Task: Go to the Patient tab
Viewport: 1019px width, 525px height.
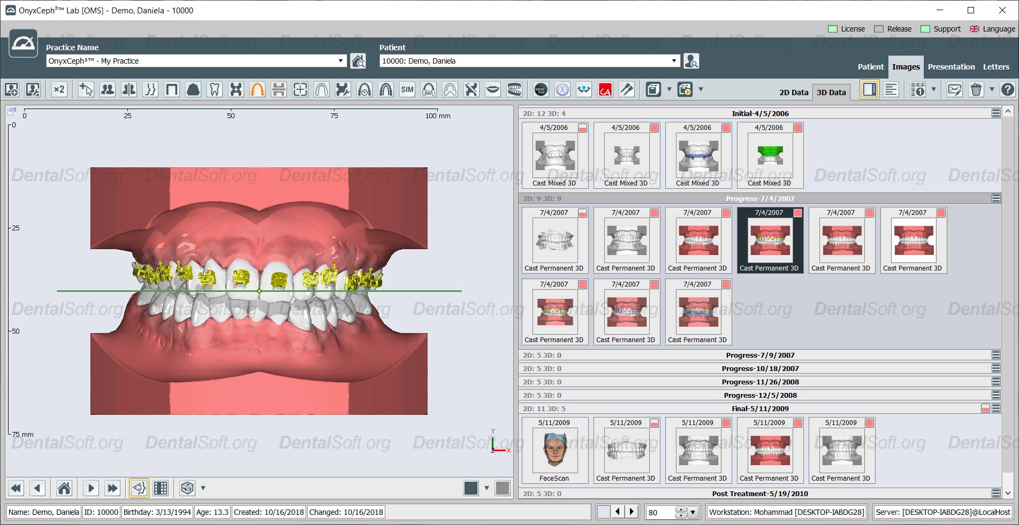Action: 871,67
